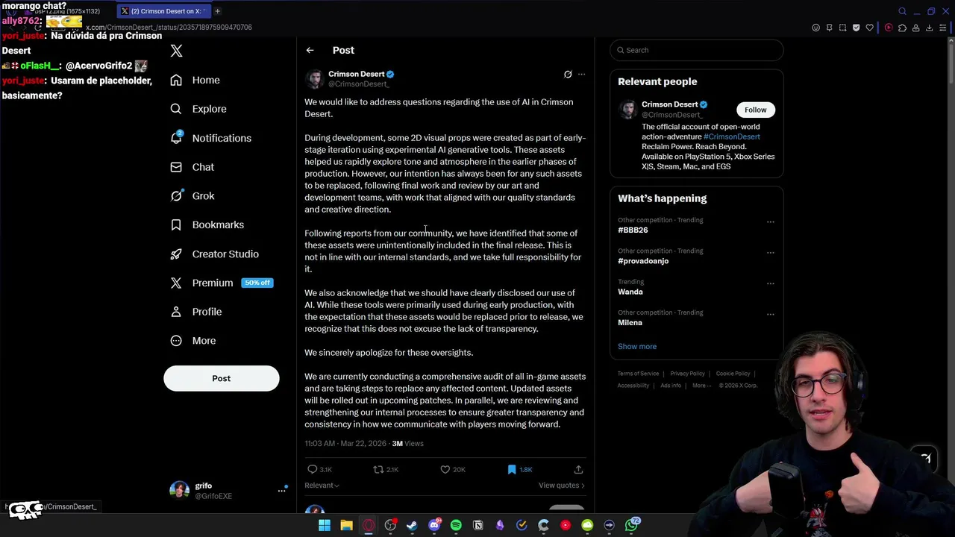Screen dimensions: 955x537
Task: Click the X logo in the sidebar
Action: point(176,51)
